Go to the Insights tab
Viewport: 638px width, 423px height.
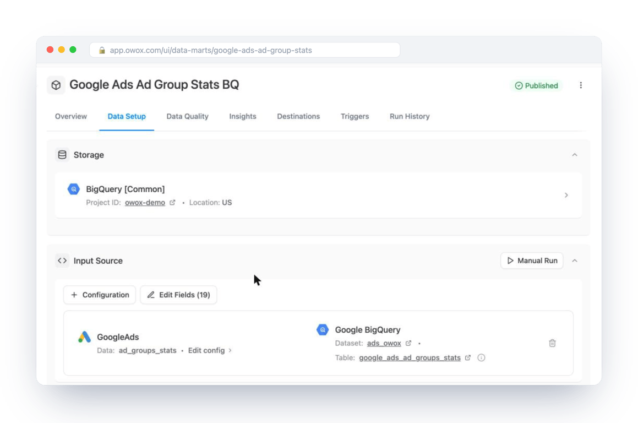[x=243, y=116]
